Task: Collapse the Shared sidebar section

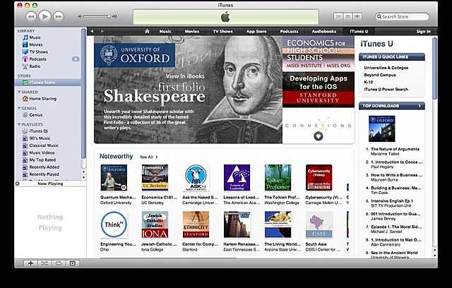Action: coord(19,92)
